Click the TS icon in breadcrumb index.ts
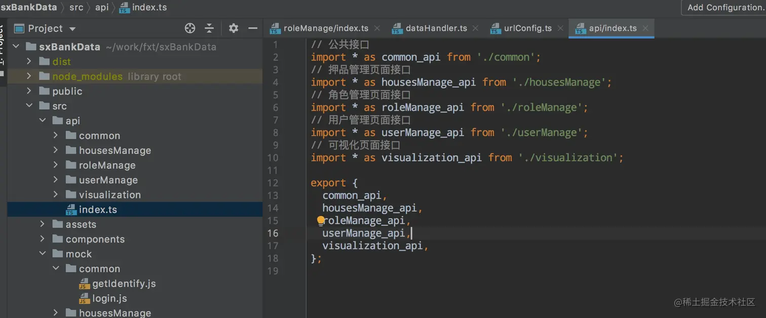The image size is (766, 318). pos(124,8)
